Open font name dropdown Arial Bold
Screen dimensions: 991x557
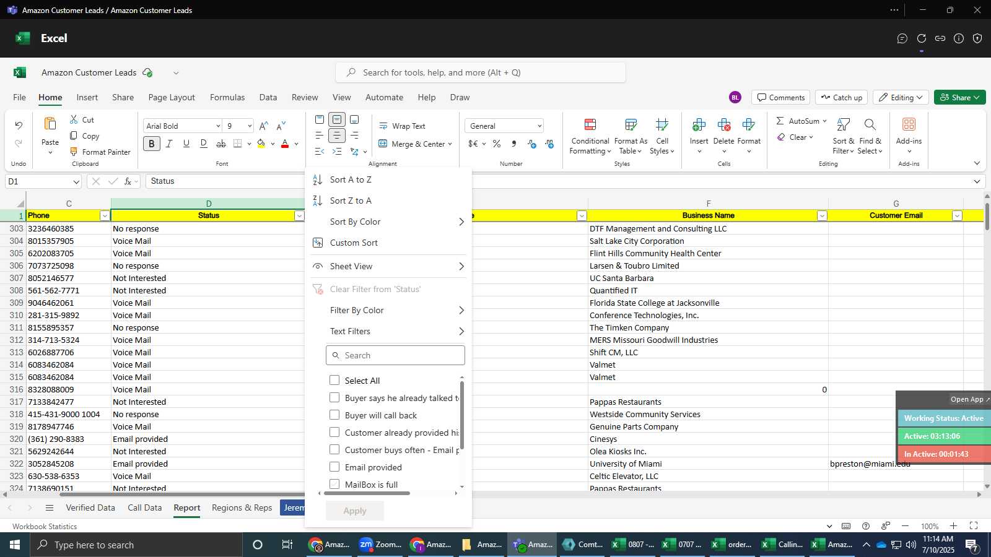[x=218, y=126]
